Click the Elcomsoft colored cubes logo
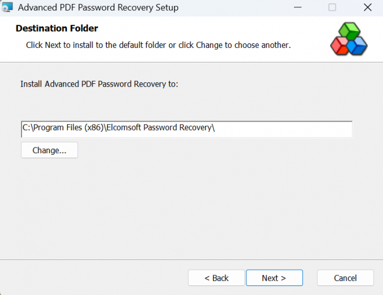 point(349,39)
